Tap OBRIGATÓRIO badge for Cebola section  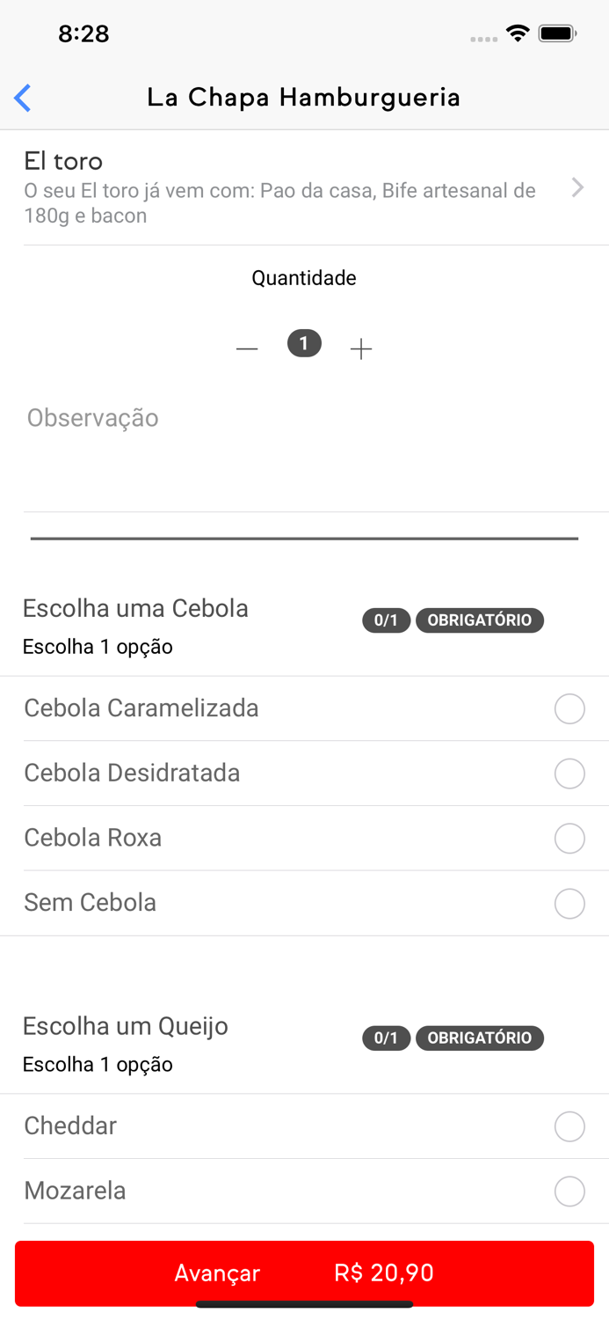point(479,620)
